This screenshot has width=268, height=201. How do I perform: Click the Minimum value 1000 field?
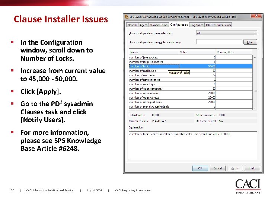pos(237,115)
